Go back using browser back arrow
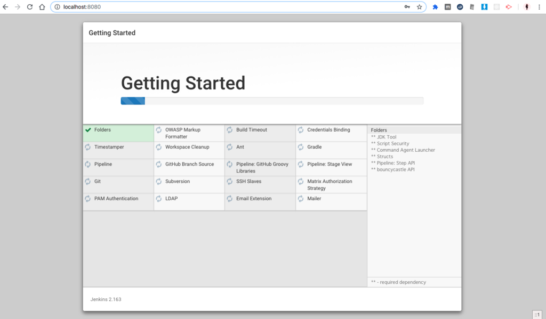The image size is (546, 319). click(x=5, y=7)
